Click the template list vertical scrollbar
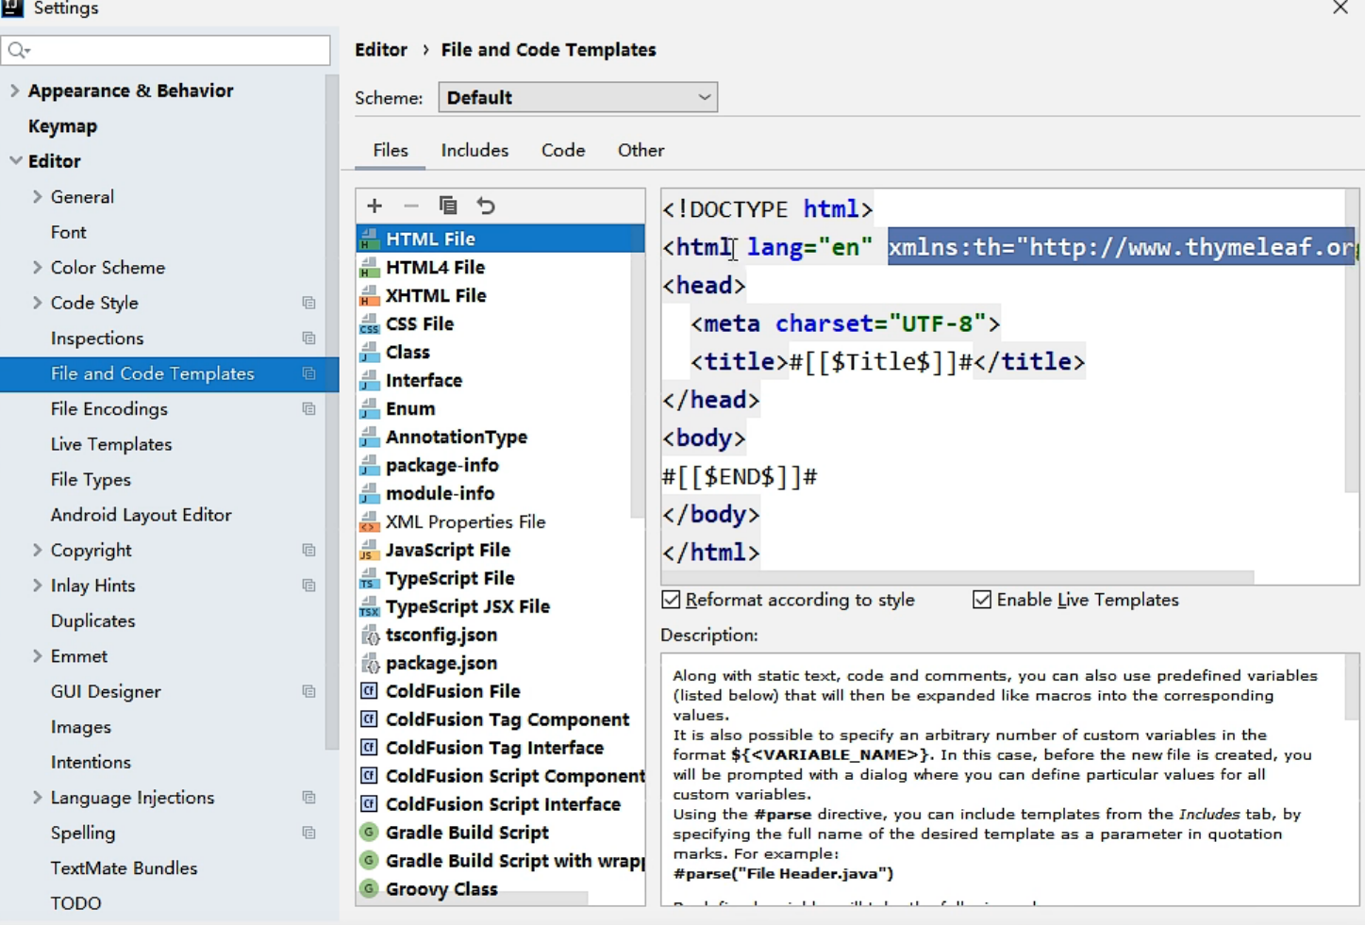 point(637,377)
